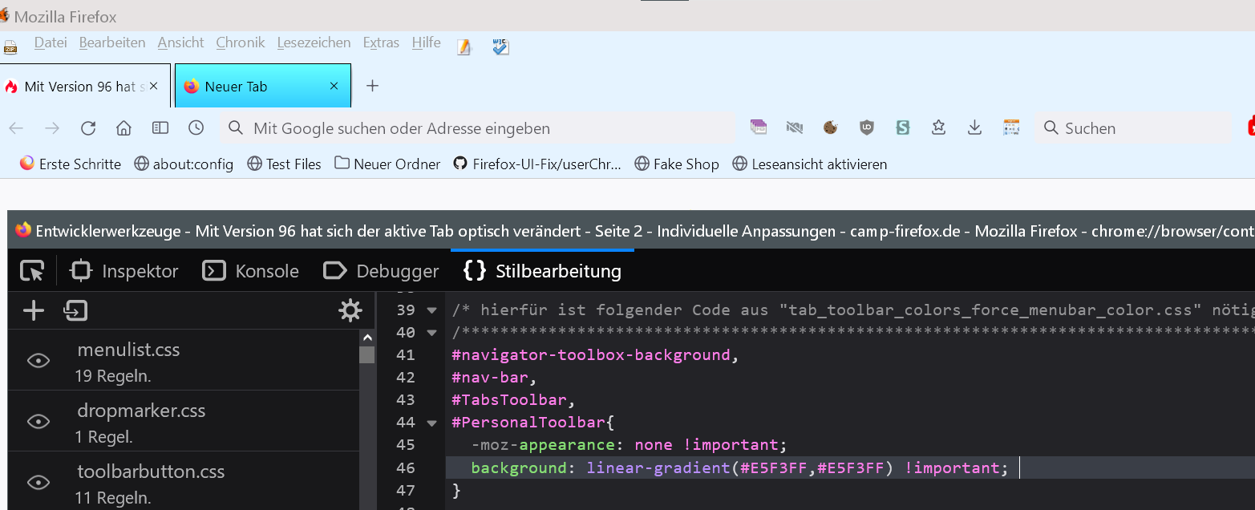Toggle visibility of toolbarbutton.css stylesheet
The width and height of the screenshot is (1255, 510).
point(38,482)
